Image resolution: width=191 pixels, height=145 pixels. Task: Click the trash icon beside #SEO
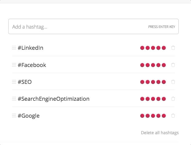pos(173,82)
